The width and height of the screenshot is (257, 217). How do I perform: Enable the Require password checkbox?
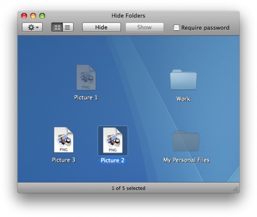[x=176, y=28]
